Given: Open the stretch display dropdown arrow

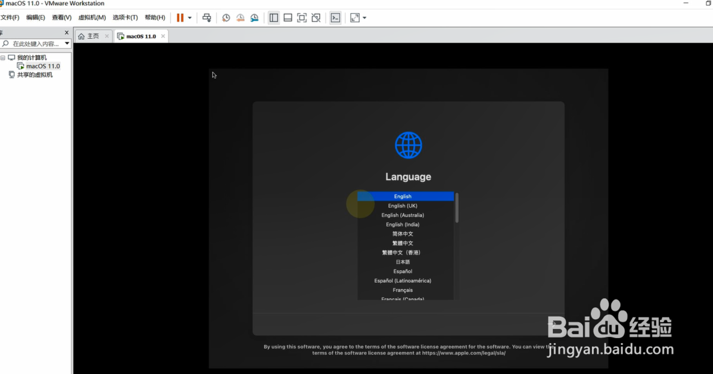Looking at the screenshot, I should point(364,18).
